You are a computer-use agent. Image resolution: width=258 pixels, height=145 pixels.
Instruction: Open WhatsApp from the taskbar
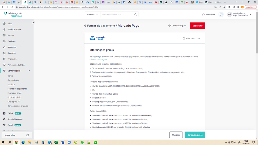coord(82,142)
